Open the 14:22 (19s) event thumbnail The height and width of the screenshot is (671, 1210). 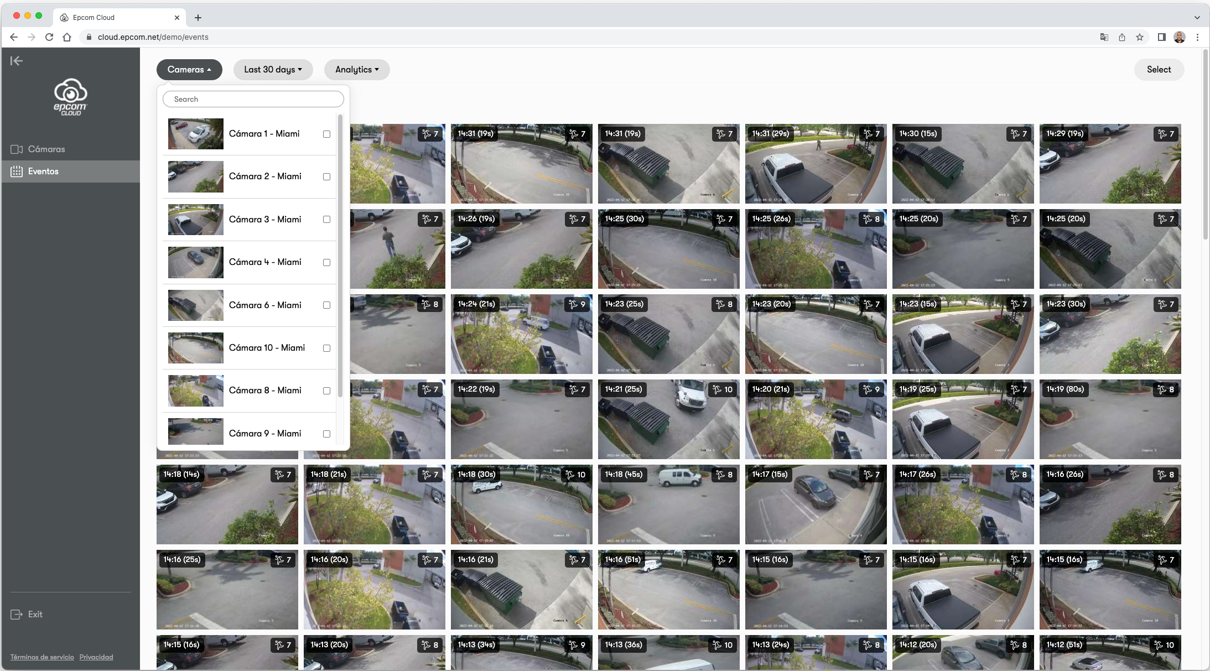521,419
